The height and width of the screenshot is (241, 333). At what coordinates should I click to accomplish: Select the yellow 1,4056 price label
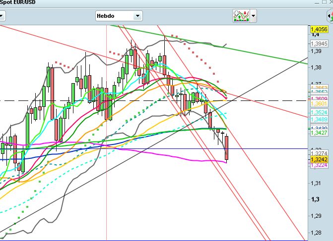320,30
